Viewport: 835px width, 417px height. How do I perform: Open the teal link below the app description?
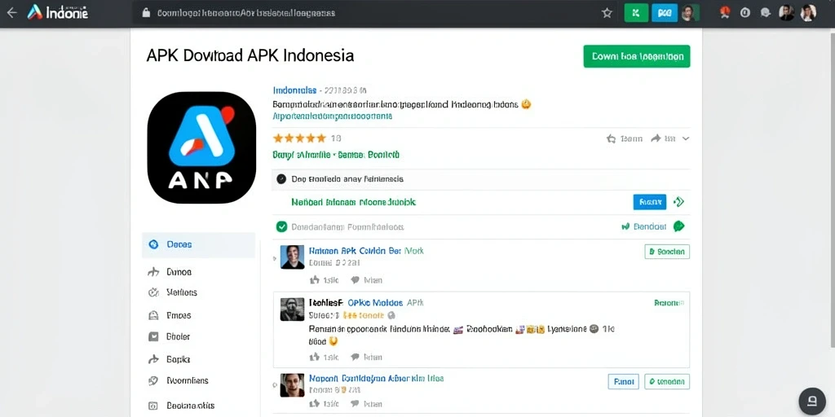coord(333,116)
